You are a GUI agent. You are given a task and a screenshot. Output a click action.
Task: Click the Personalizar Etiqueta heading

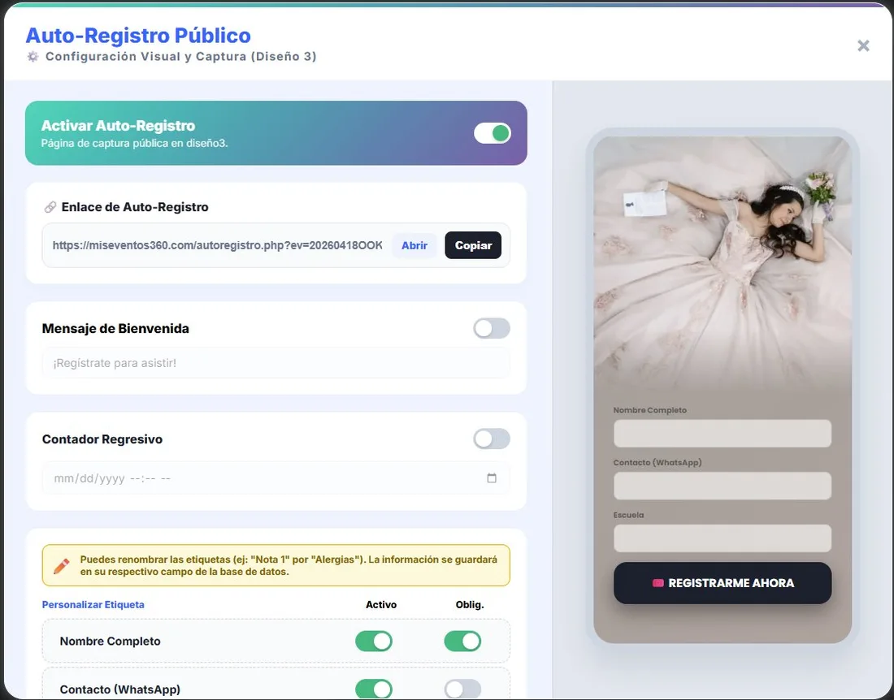pos(93,604)
